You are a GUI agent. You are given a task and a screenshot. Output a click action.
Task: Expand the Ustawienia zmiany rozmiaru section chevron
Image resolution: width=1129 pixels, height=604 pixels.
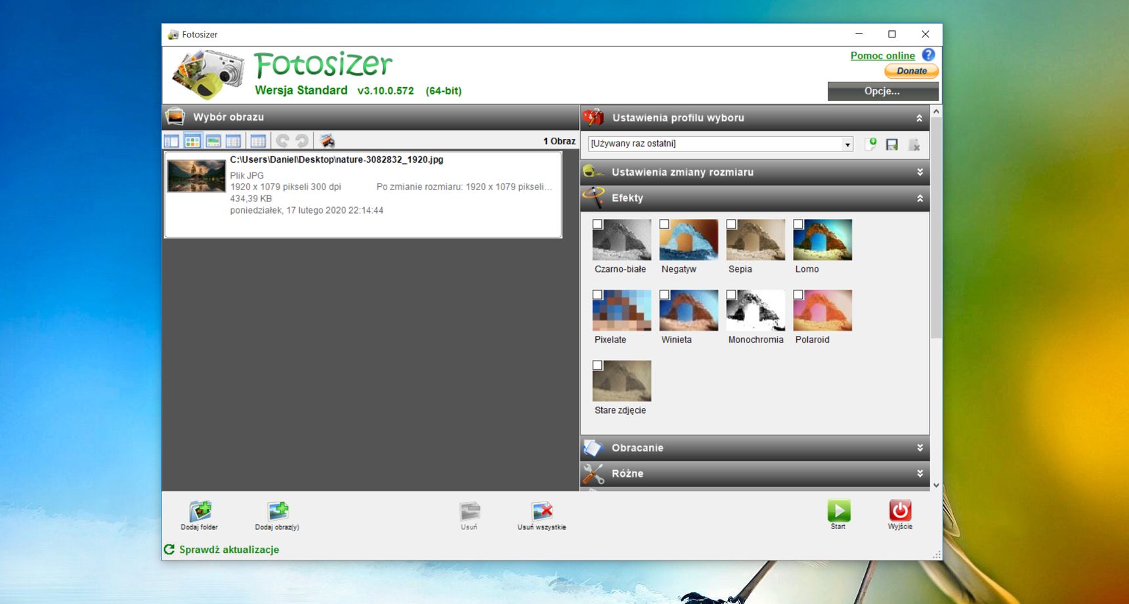920,172
